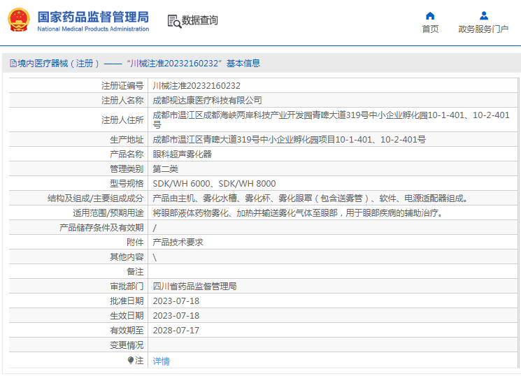Viewport: 521px width, 376px height.
Task: Click the national emblem logo
Action: 19,20
